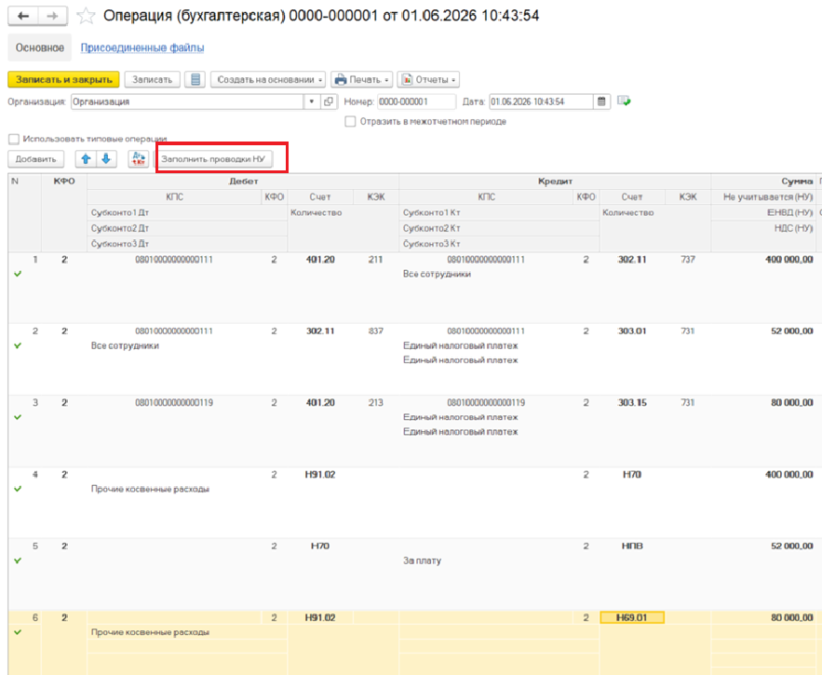Toggle Использовать типовые операции checkbox
Screen dimensions: 822x675
tap(14, 139)
